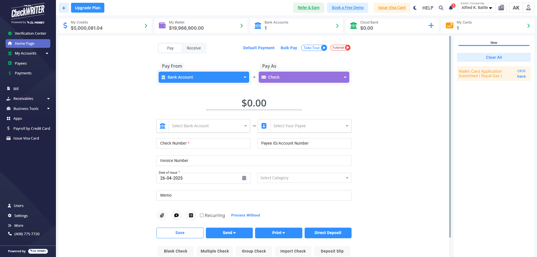The height and width of the screenshot is (257, 537).
Task: Click the plus quick-add icon
Action: [64, 8]
